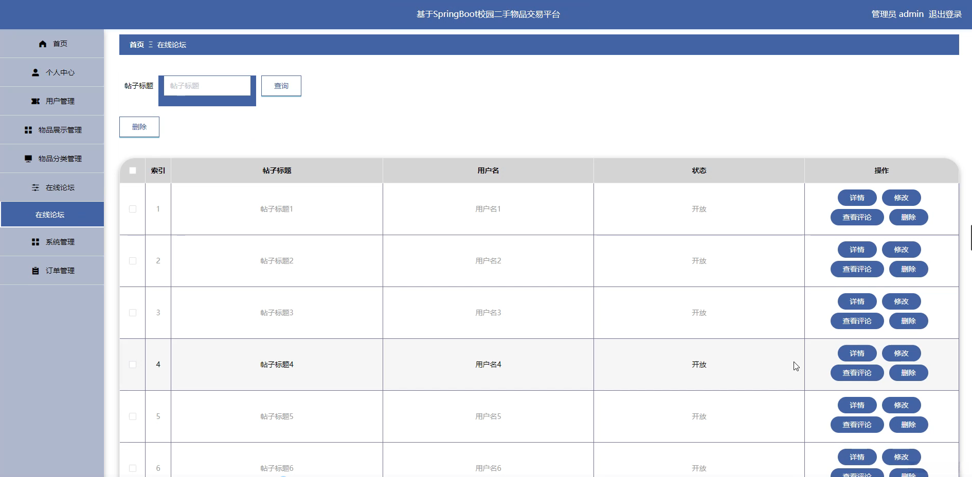Click the monitor icon beside 物品分类管理
The width and height of the screenshot is (972, 477).
pos(28,159)
